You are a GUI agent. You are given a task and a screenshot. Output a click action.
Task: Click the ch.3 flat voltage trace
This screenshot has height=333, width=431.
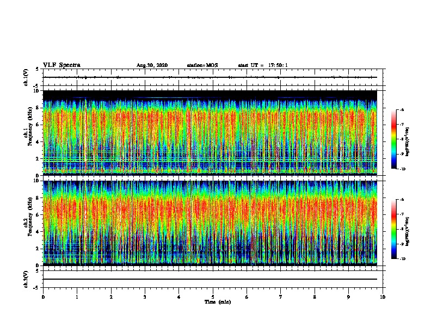point(210,279)
